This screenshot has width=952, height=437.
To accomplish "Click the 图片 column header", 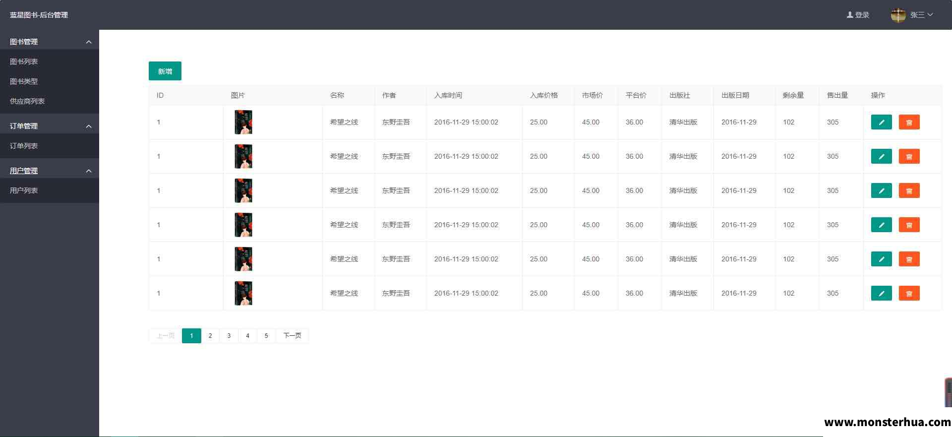I will point(238,95).
